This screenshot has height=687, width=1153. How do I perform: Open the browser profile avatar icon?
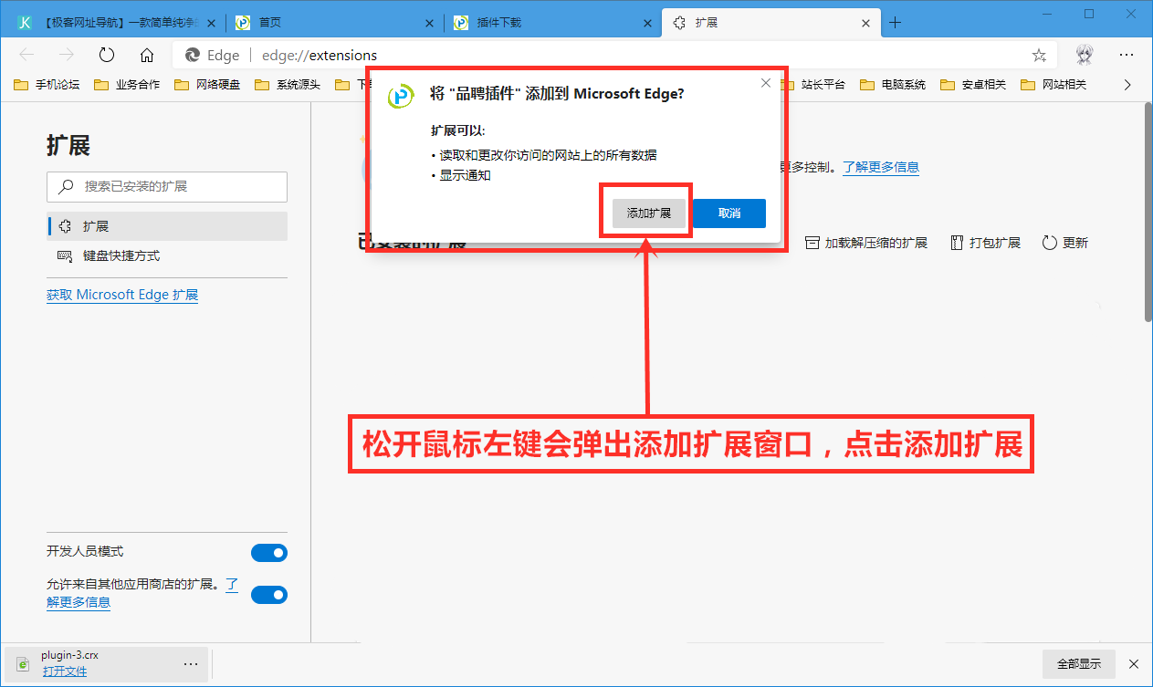click(1084, 55)
